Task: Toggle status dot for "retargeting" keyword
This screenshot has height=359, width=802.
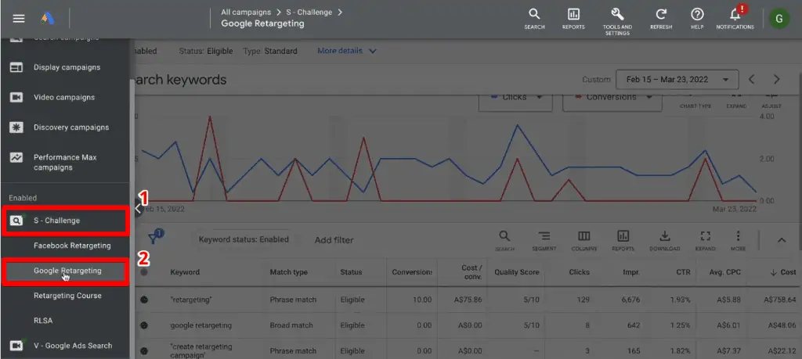Action: [144, 300]
